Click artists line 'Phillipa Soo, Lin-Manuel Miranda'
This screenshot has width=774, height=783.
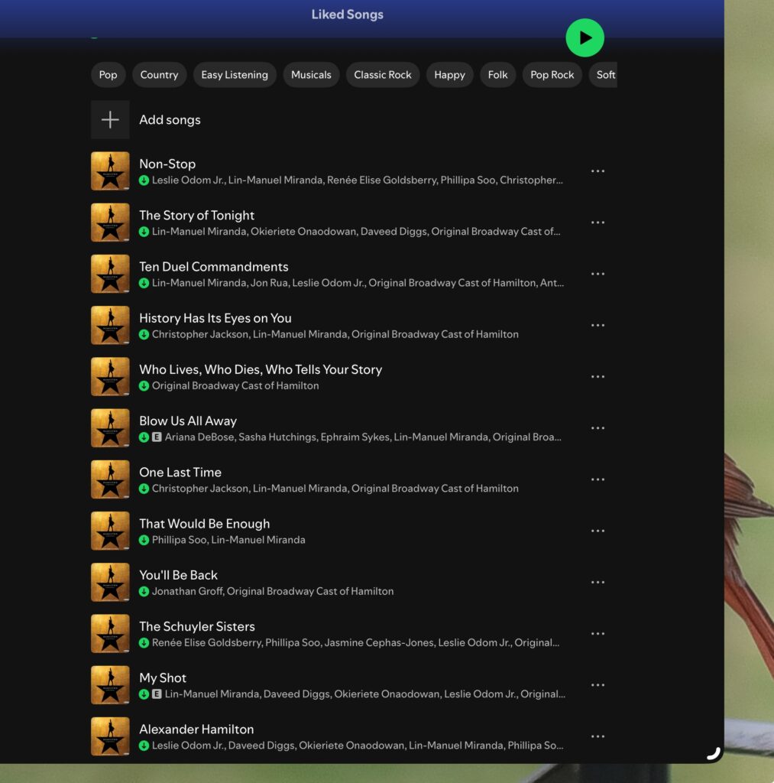[228, 541]
